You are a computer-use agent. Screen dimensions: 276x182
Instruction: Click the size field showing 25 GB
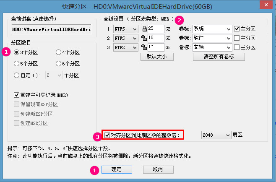tap(156, 29)
